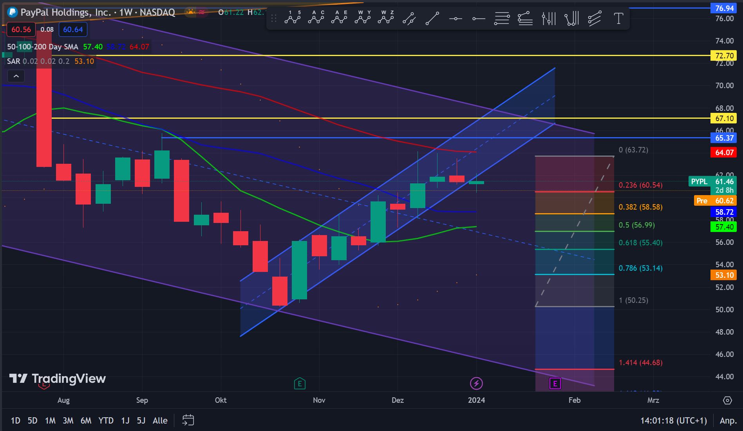Open chart settings gear icon

pos(727,400)
